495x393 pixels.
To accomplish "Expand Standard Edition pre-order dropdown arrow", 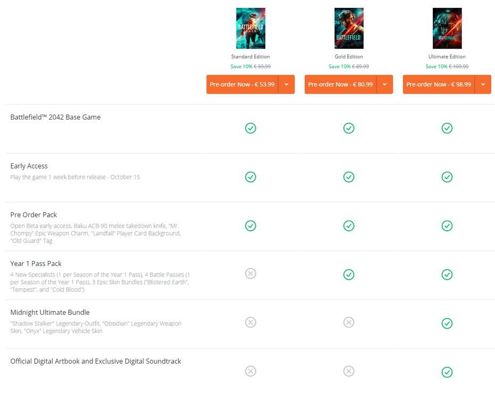I will pyautogui.click(x=286, y=85).
